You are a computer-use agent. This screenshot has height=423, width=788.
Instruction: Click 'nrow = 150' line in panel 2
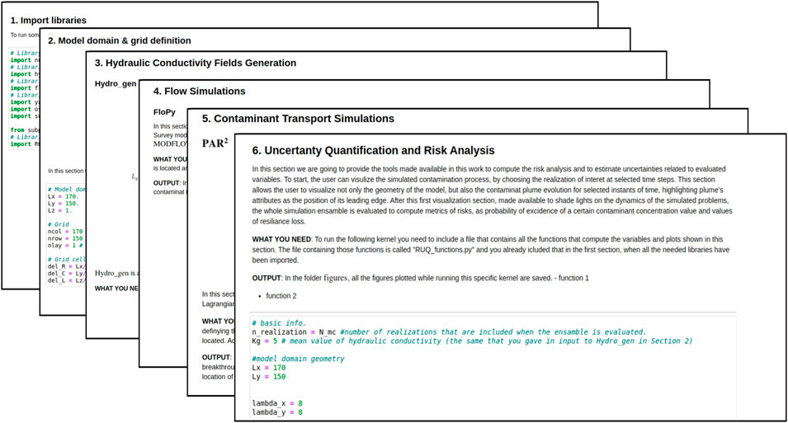(65, 238)
